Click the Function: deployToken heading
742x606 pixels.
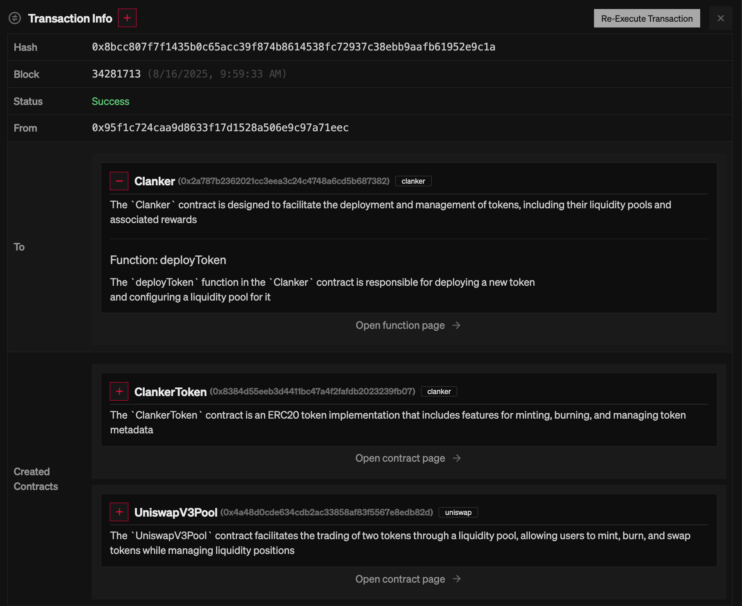coord(168,260)
